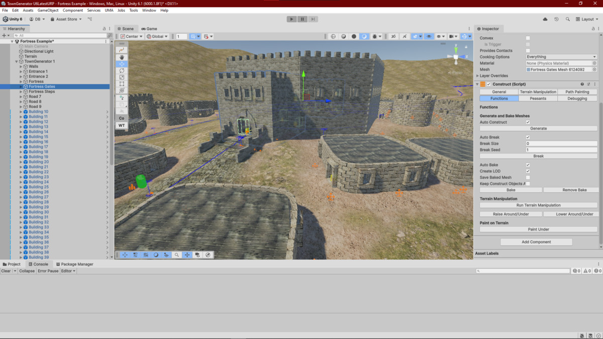Click the Pause button
603x339 pixels.
coord(302,19)
